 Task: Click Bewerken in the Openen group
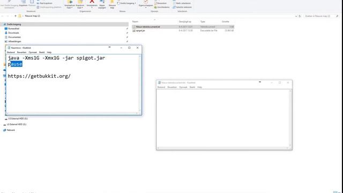tap(160, 3)
